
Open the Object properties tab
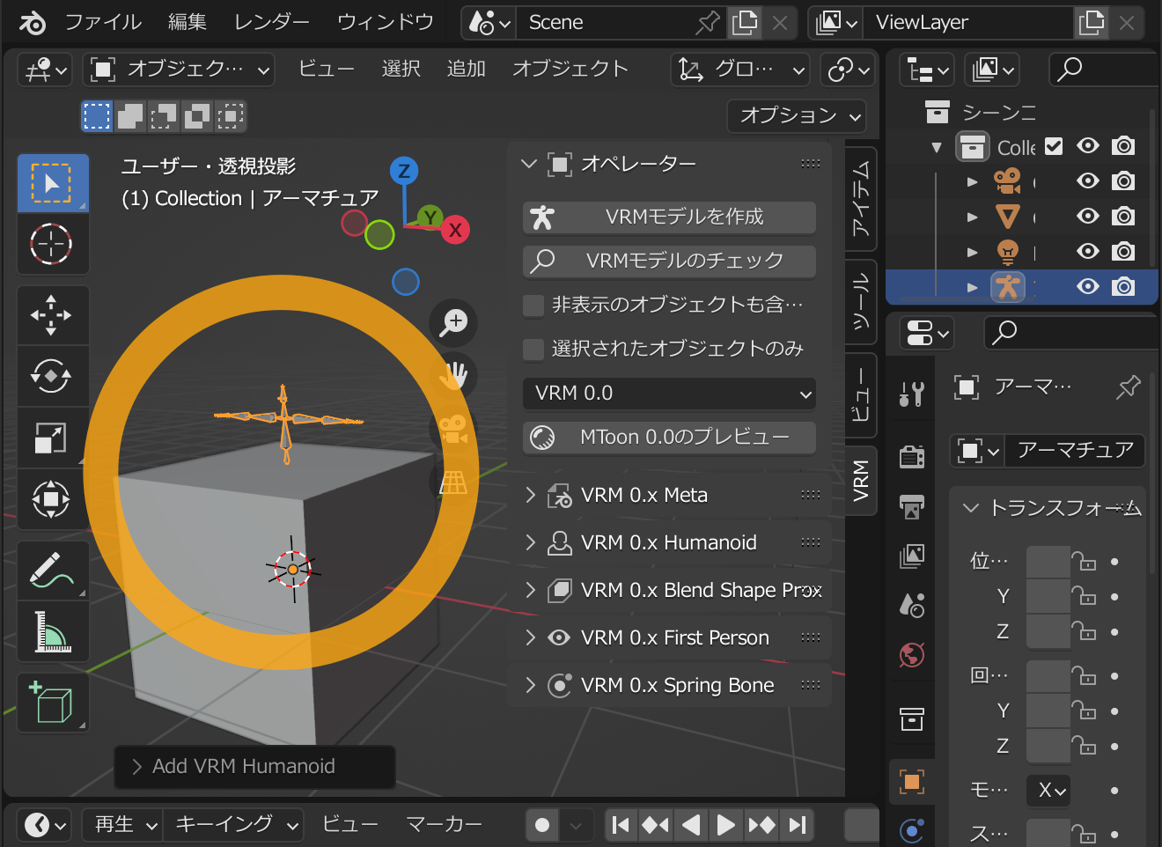[x=912, y=781]
